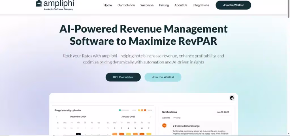The width and height of the screenshot is (290, 136).
Task: Click the December 2024 month label
Action: [x=78, y=117]
